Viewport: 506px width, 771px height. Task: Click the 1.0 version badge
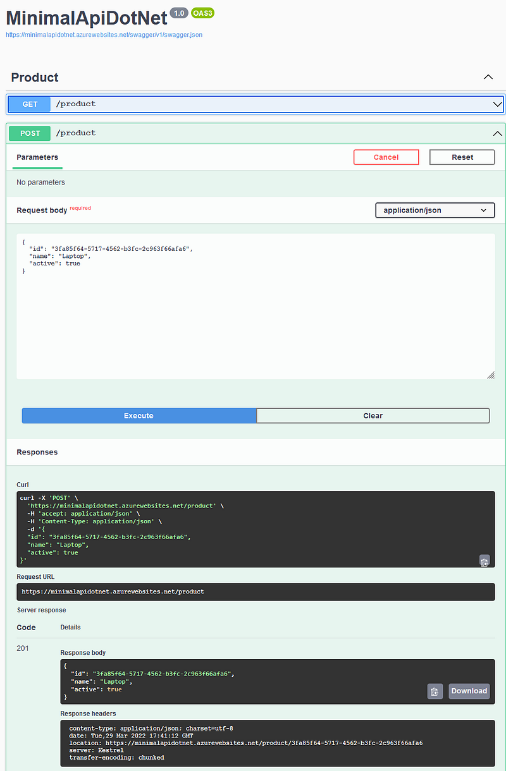(x=180, y=13)
